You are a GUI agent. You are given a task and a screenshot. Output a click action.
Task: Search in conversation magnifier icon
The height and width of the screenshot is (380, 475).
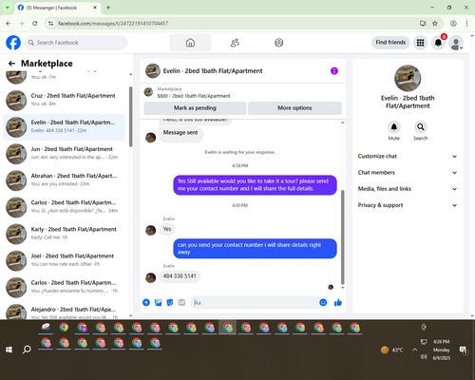(420, 127)
